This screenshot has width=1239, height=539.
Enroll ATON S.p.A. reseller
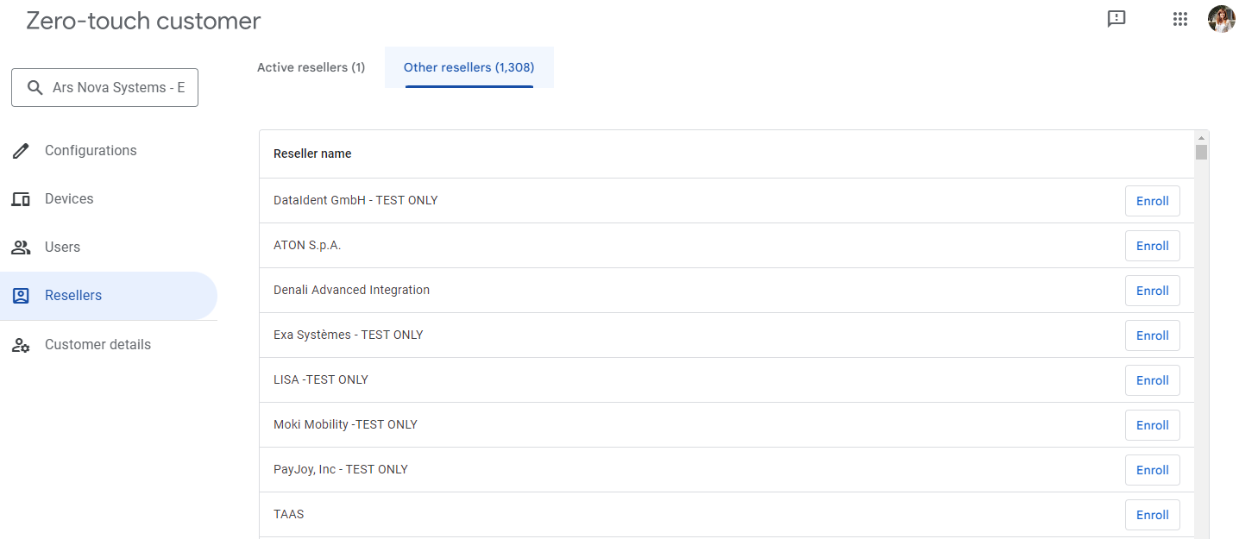tap(1152, 246)
